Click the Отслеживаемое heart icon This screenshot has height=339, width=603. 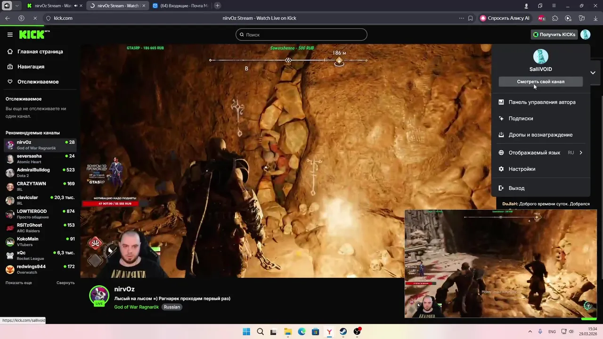click(10, 81)
